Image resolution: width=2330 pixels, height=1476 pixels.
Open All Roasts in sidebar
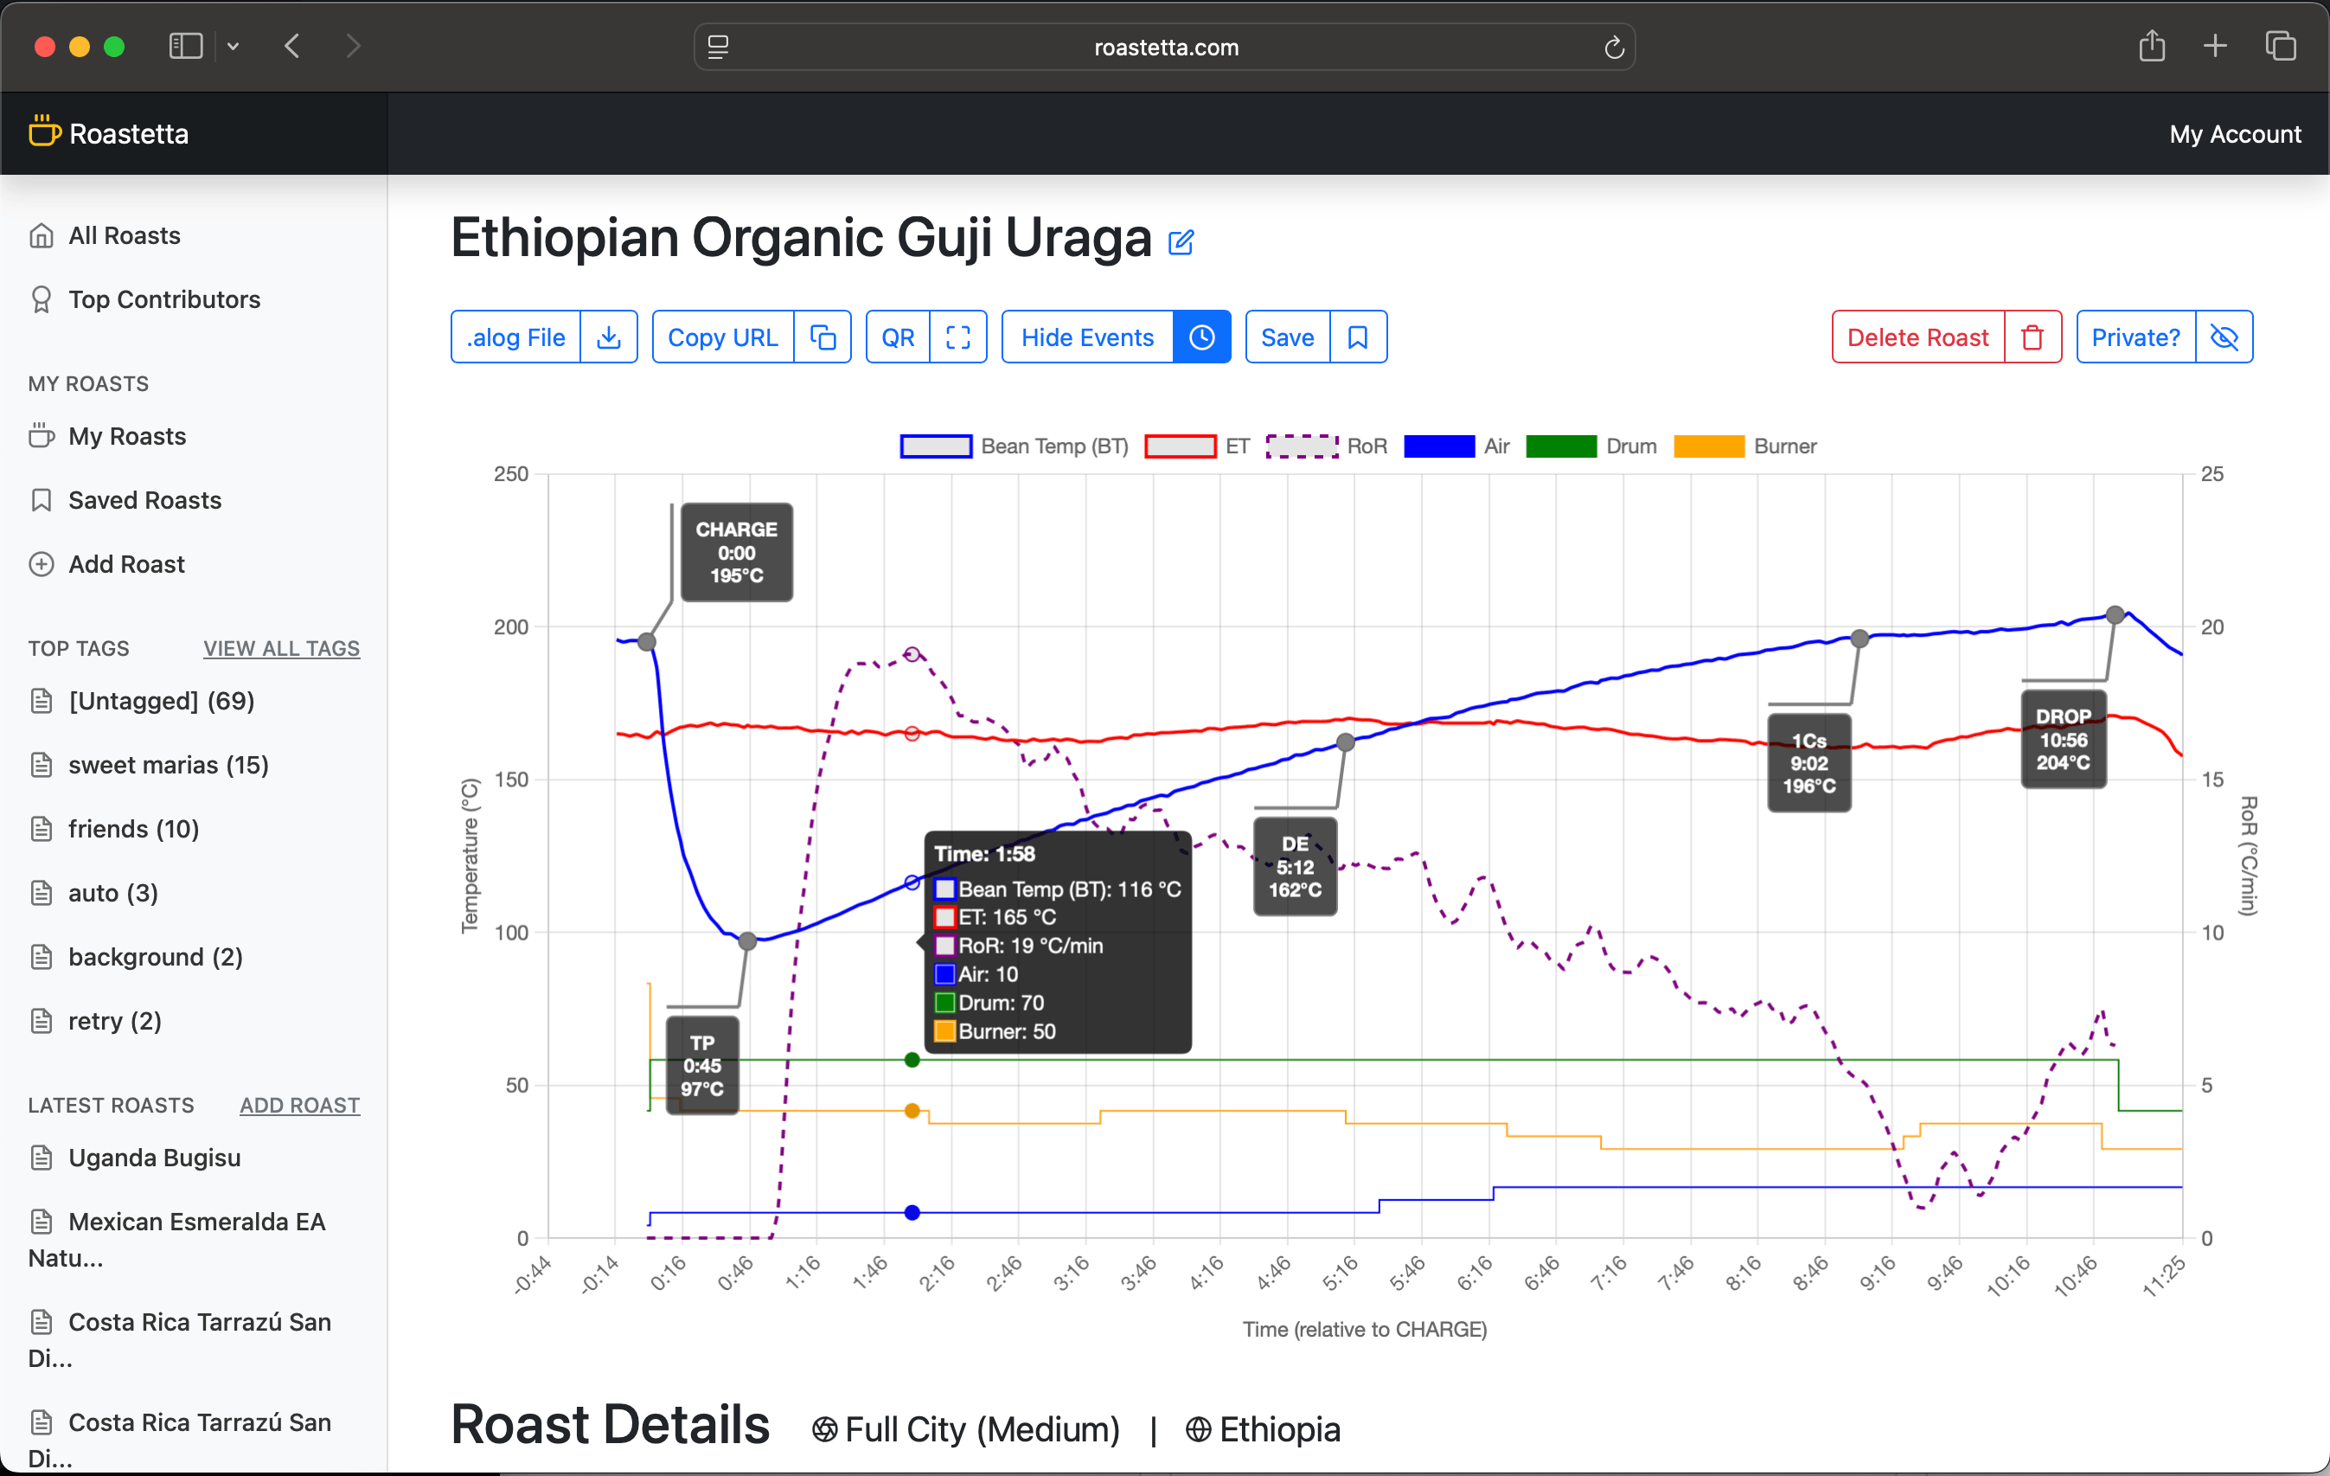(124, 235)
